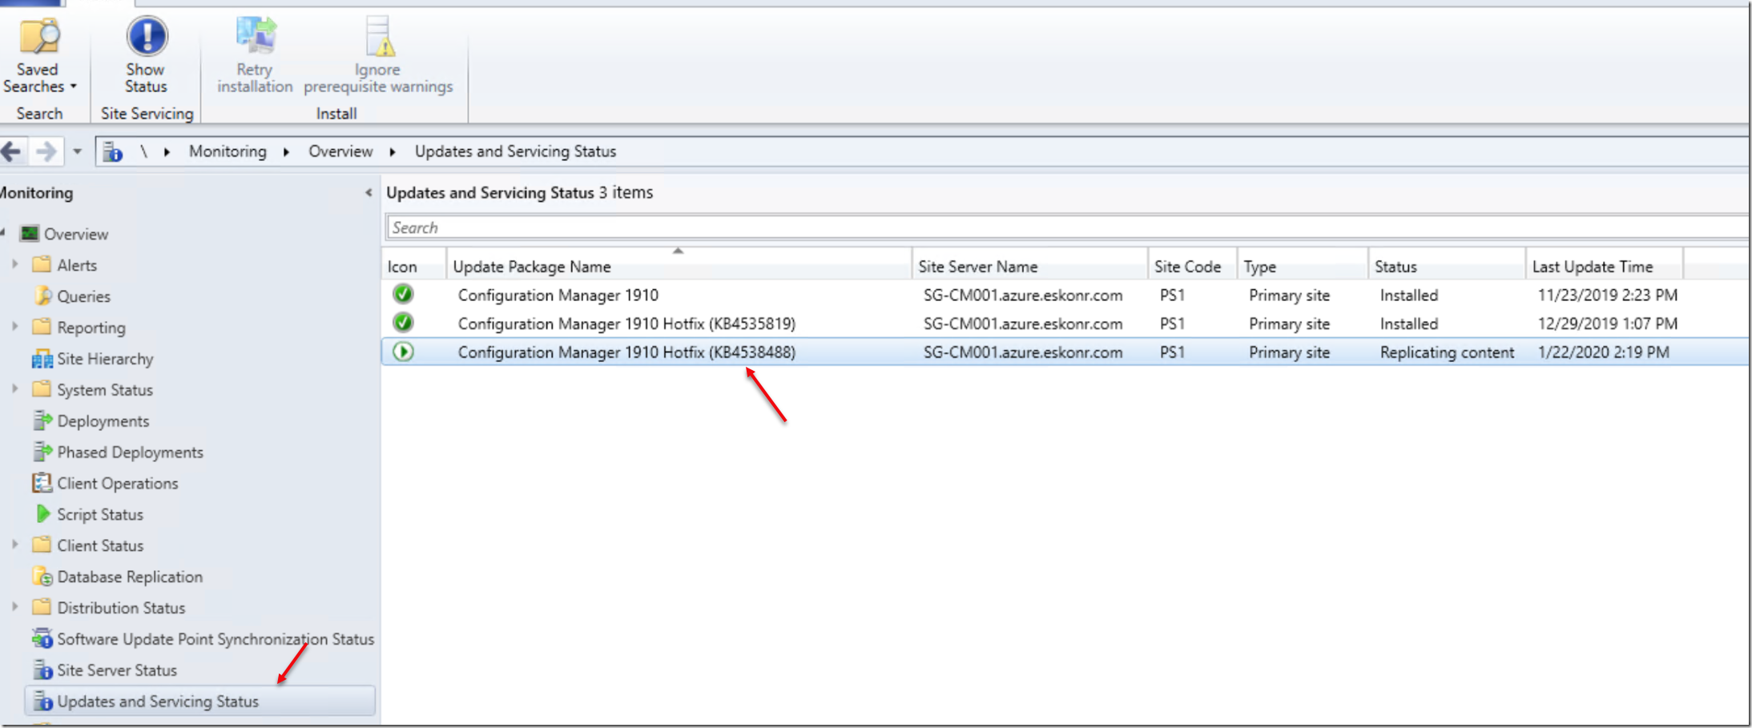Click the replicating content status icon for KB4538488
Image resolution: width=1752 pixels, height=728 pixels.
[403, 352]
